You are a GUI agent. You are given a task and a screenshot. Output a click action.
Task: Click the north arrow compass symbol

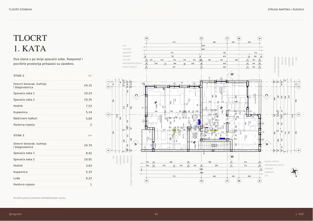click(294, 172)
